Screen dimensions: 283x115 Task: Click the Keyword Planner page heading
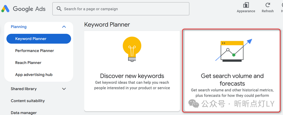click(107, 25)
